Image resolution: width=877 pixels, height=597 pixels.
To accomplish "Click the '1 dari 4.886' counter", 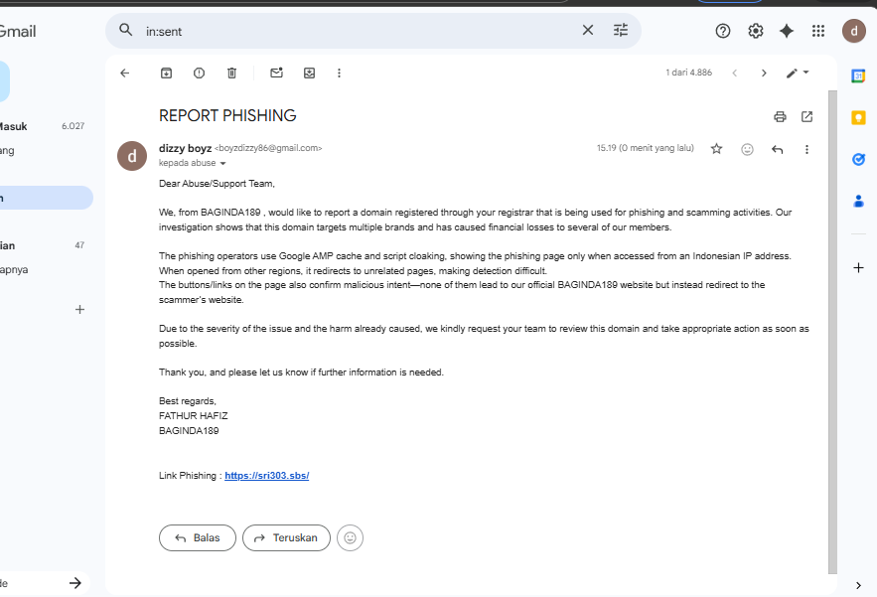I will [688, 73].
